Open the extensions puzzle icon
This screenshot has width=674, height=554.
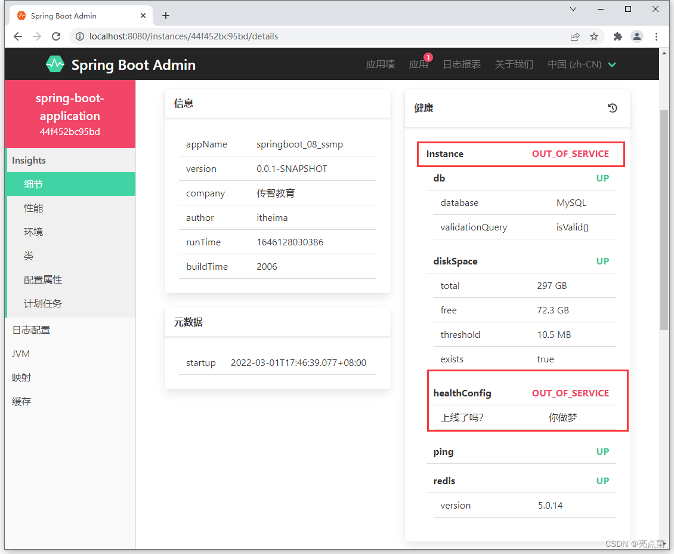pos(618,36)
